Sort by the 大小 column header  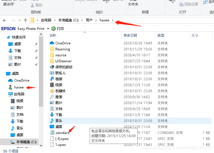click(195, 36)
